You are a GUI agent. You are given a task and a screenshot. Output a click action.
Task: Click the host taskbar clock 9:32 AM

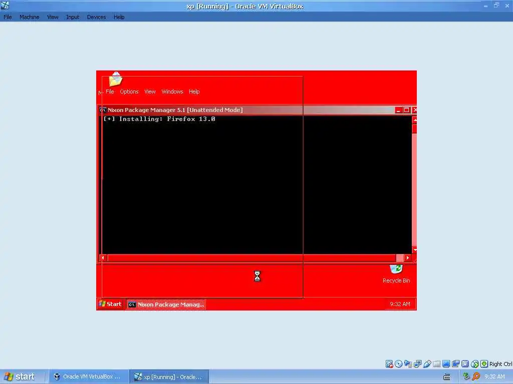coord(494,376)
